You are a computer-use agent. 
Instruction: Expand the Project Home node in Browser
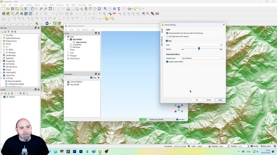1,41
